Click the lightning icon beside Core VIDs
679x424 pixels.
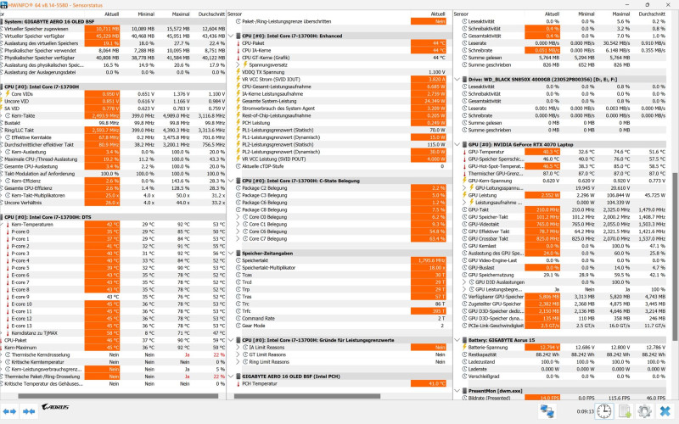[8, 94]
